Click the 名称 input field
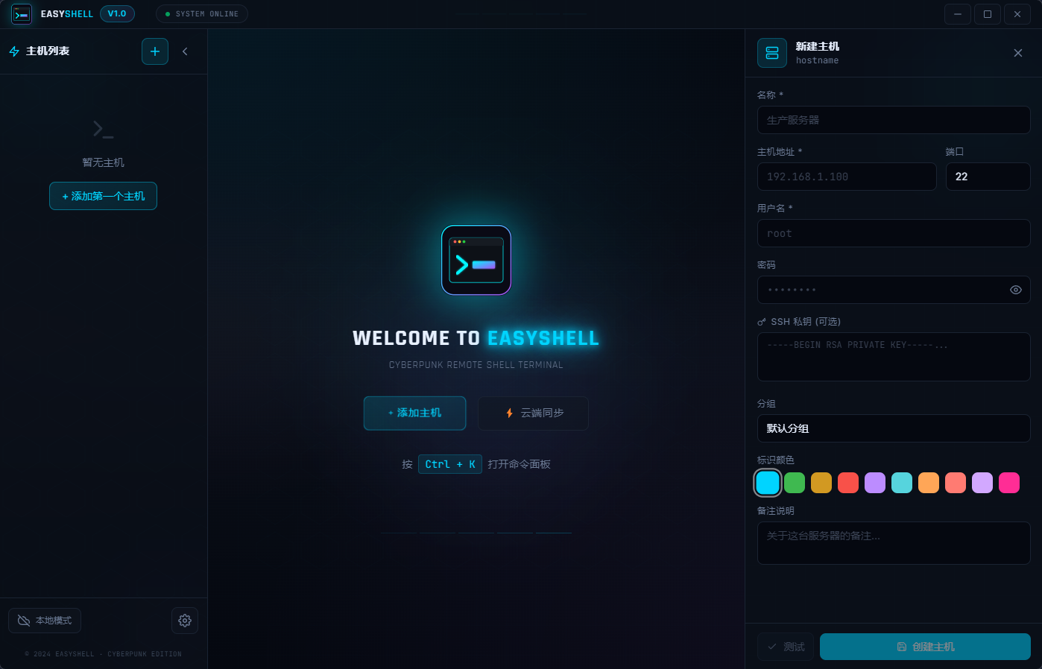Screen dimensions: 1042x669 coord(894,120)
